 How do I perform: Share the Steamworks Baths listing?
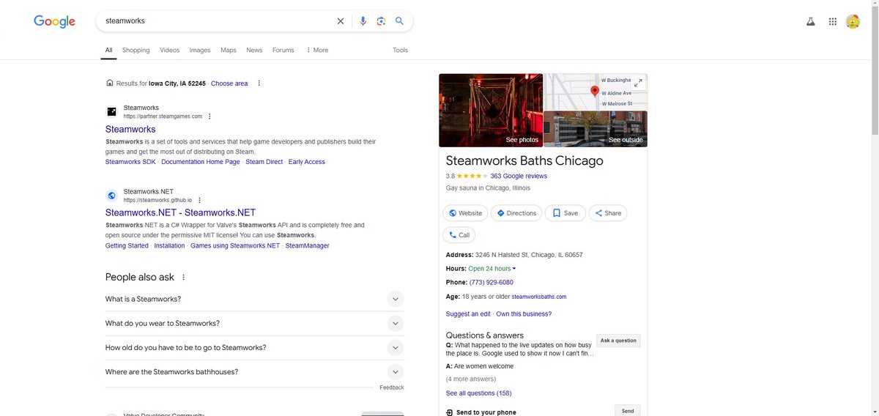[x=608, y=213]
